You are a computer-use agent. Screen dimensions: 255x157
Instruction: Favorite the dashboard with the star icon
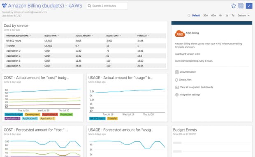(234, 6)
